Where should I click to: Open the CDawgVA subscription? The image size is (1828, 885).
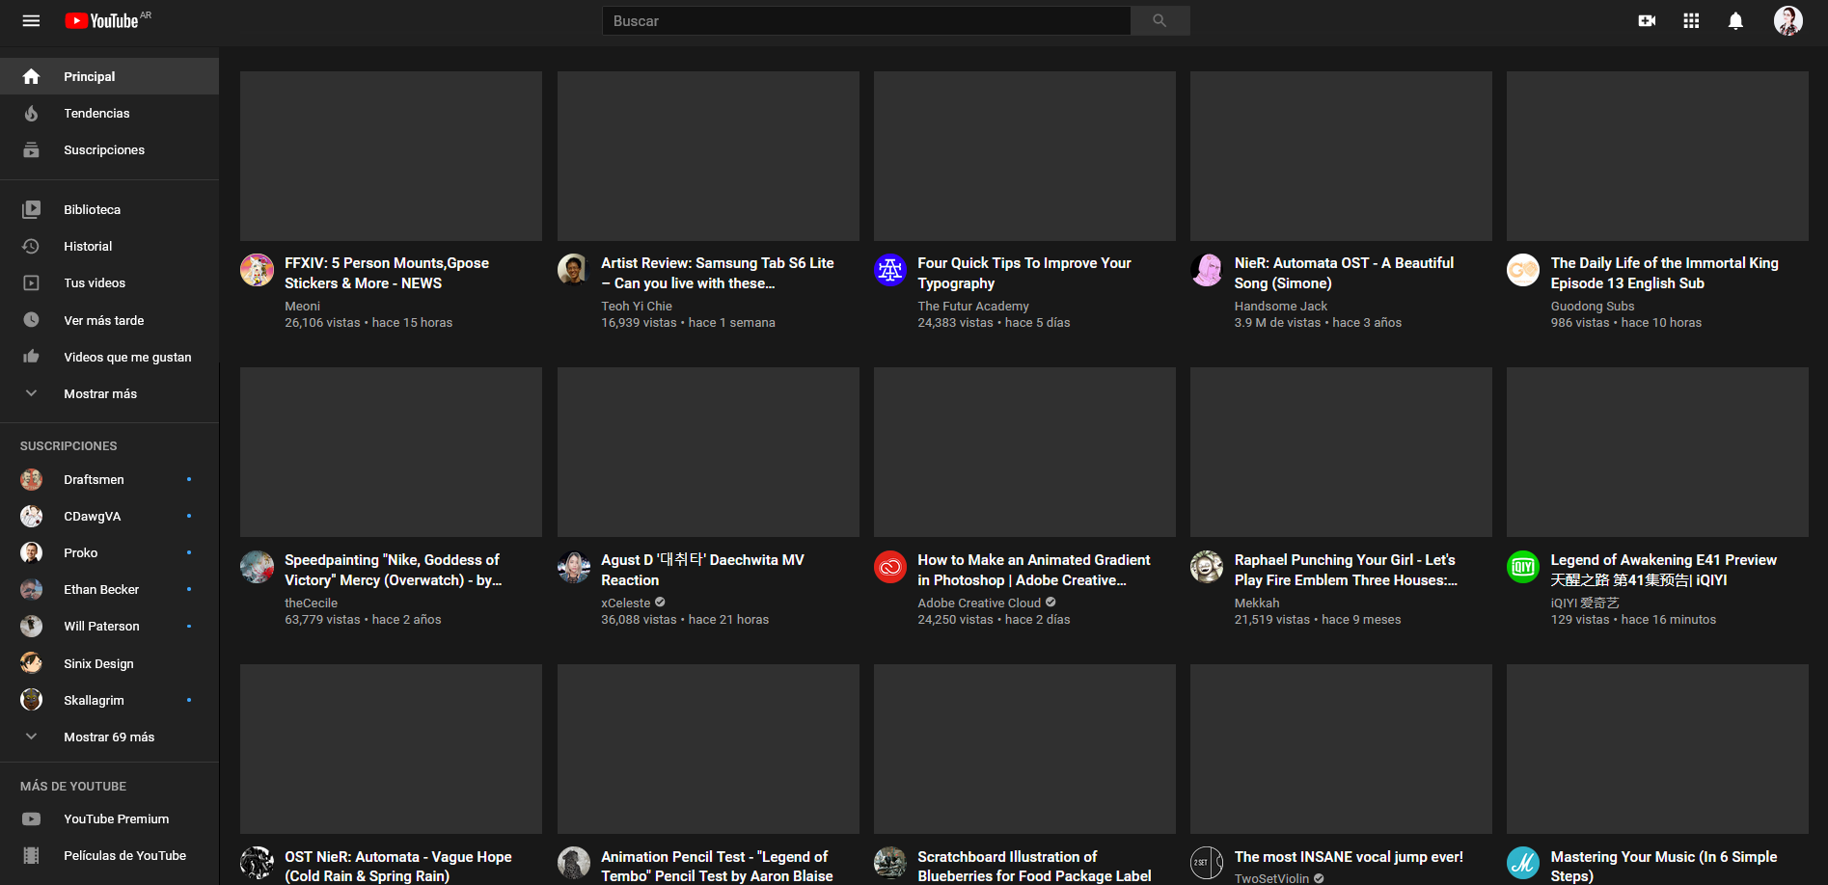tap(109, 516)
